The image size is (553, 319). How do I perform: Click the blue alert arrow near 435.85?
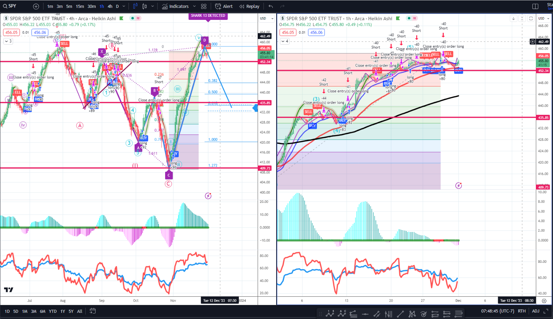point(255,108)
